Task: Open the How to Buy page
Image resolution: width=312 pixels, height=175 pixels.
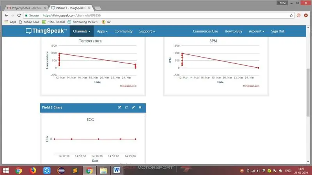Action: point(233,31)
